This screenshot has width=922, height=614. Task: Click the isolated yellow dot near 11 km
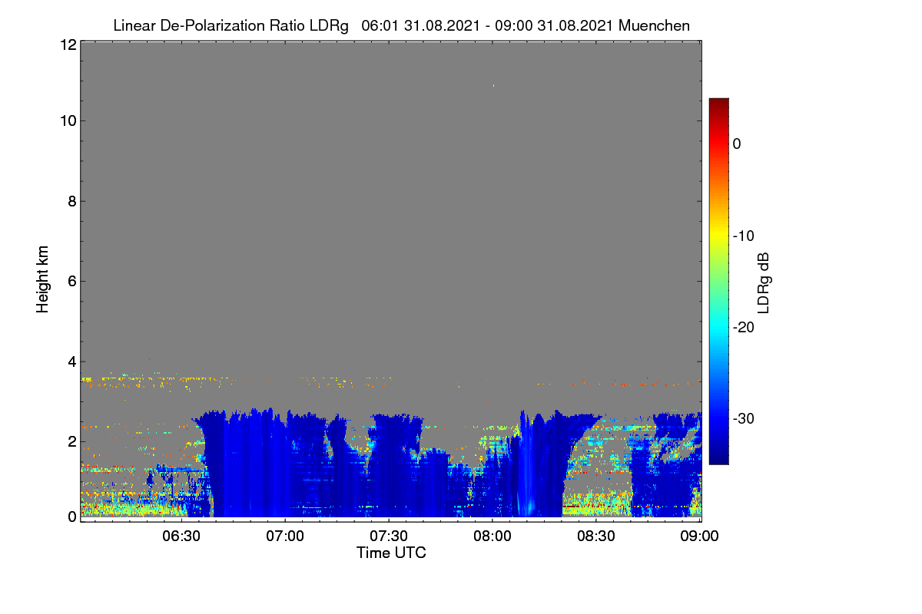pyautogui.click(x=493, y=86)
